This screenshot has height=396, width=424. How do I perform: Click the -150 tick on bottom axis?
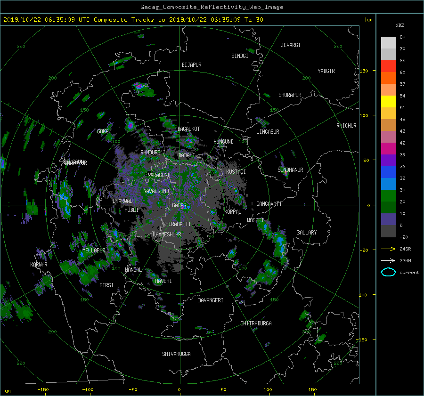pyautogui.click(x=43, y=390)
